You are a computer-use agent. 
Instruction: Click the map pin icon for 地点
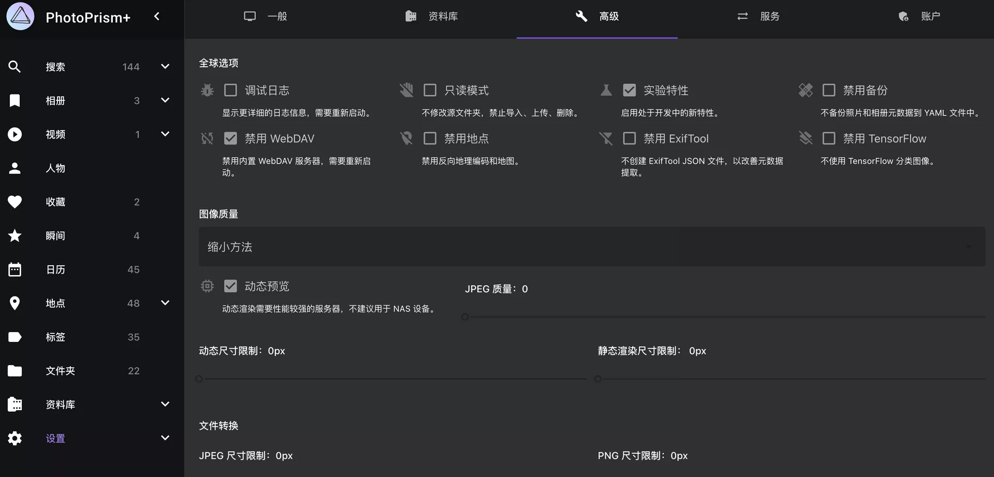click(15, 303)
